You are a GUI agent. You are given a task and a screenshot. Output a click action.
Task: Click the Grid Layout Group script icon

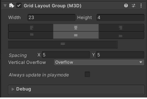(11, 6)
